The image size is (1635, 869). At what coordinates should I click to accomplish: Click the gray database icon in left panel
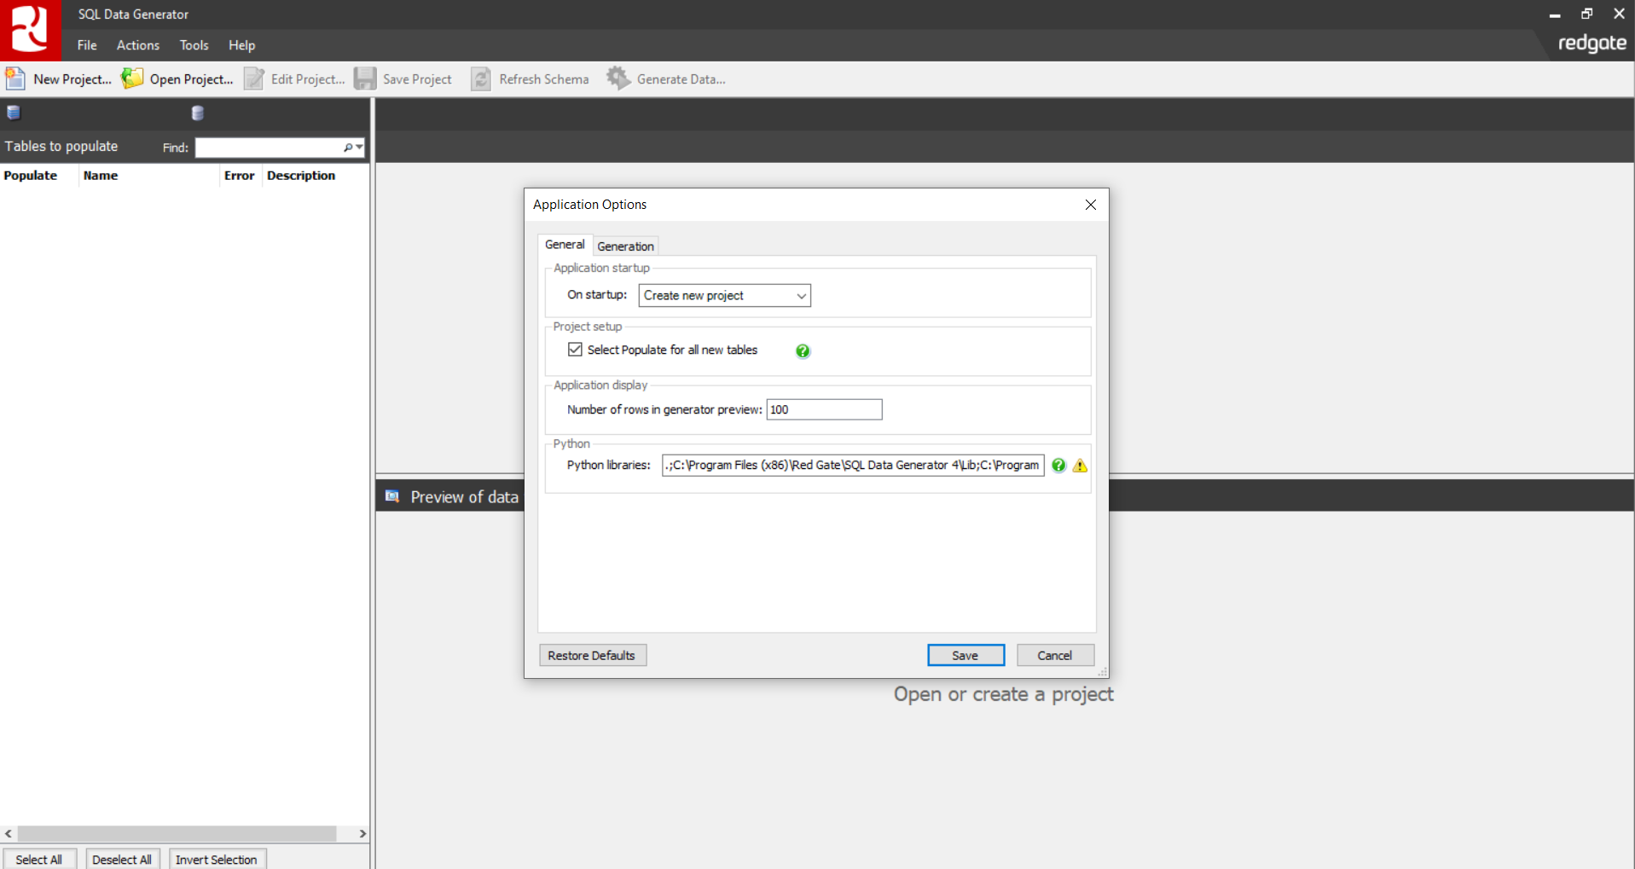coord(198,113)
